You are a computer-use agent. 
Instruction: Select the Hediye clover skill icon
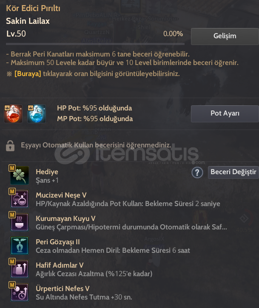(20, 175)
